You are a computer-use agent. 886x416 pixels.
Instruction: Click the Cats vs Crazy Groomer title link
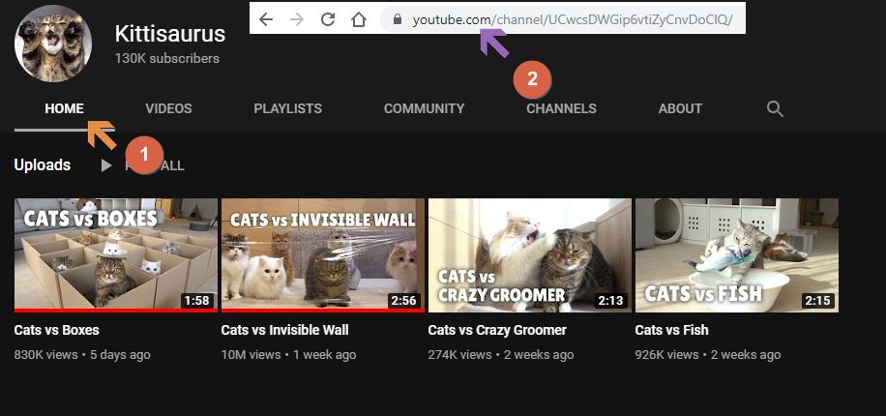point(497,330)
